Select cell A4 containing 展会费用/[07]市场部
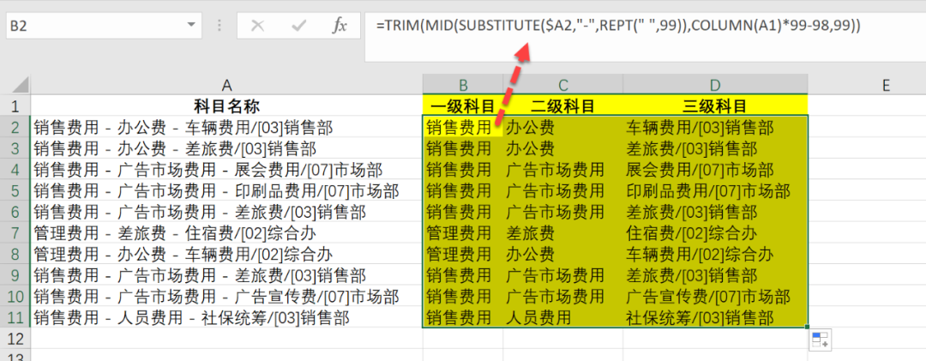926x361 pixels. tap(226, 170)
